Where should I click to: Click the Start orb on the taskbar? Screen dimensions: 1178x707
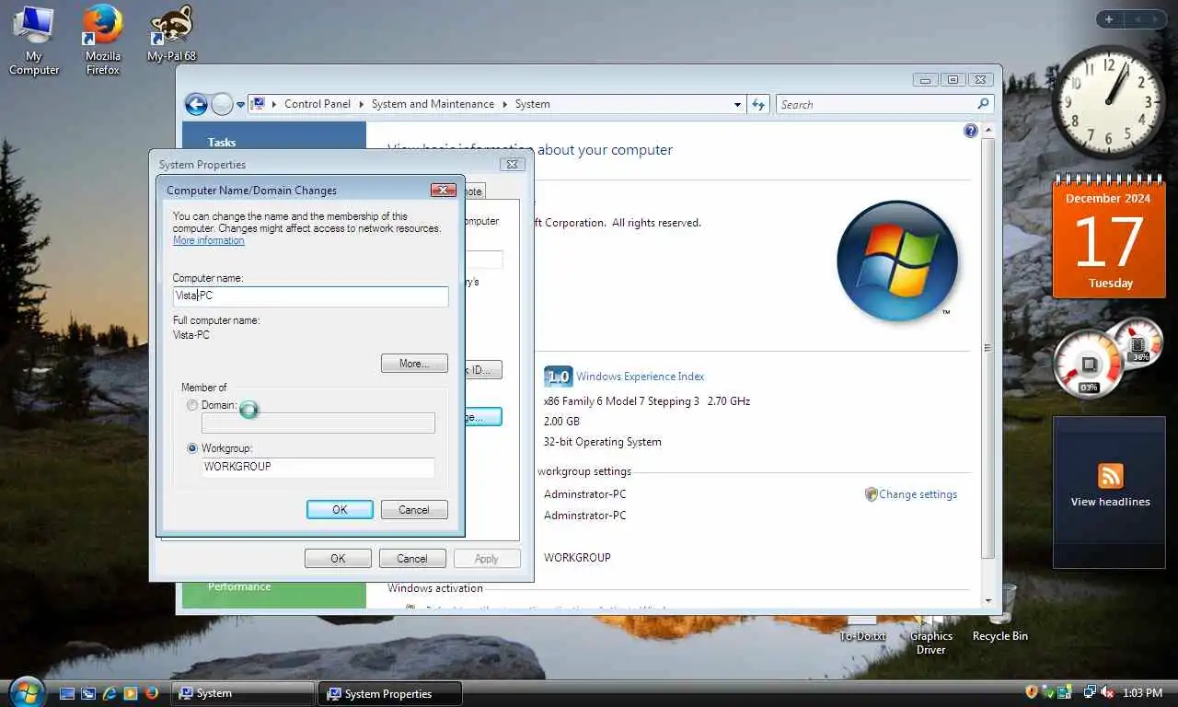pos(26,691)
